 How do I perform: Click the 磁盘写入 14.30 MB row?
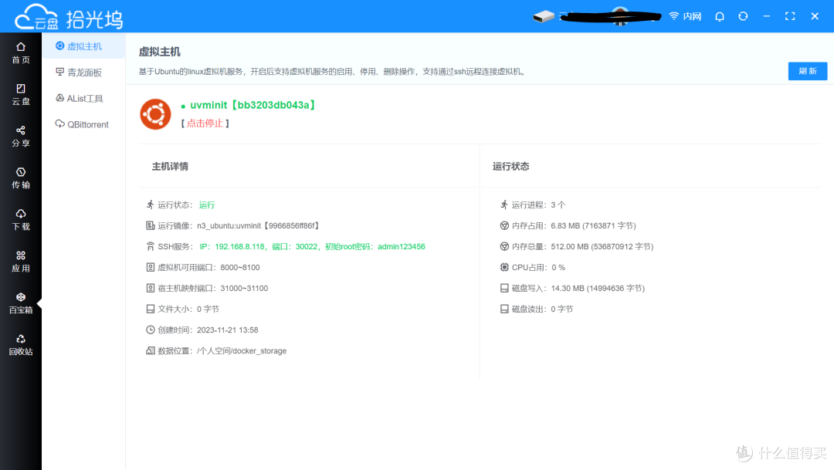tap(572, 288)
